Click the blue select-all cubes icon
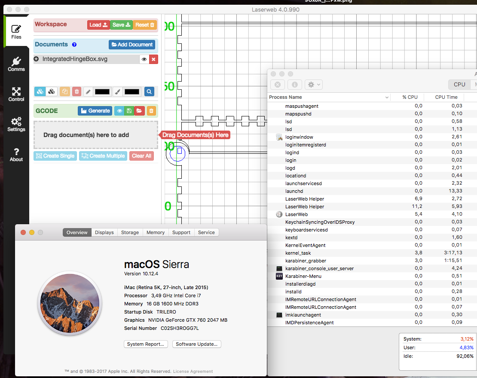The height and width of the screenshot is (378, 477). click(x=40, y=91)
